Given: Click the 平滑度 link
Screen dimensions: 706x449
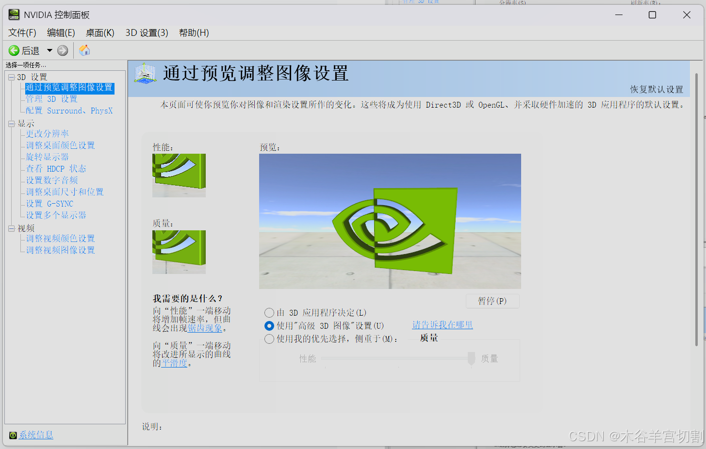Looking at the screenshot, I should click(x=175, y=363).
